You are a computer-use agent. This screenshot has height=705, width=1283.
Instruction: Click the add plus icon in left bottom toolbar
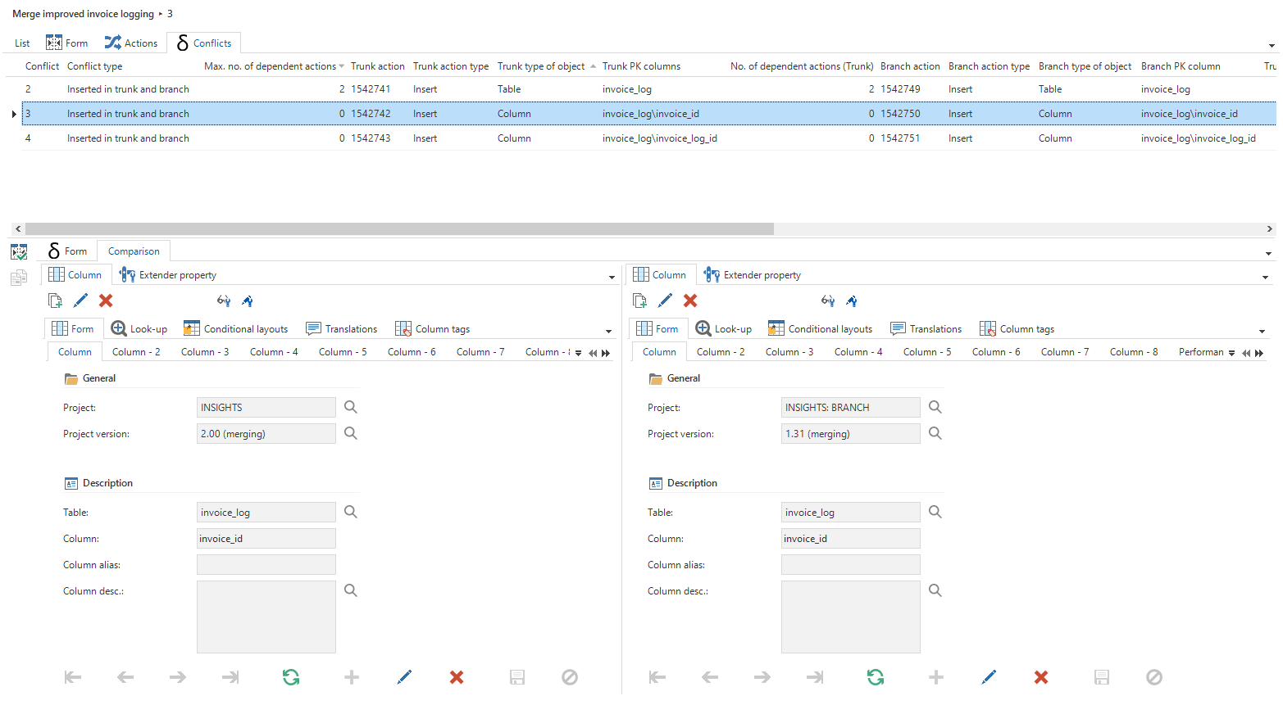click(352, 677)
